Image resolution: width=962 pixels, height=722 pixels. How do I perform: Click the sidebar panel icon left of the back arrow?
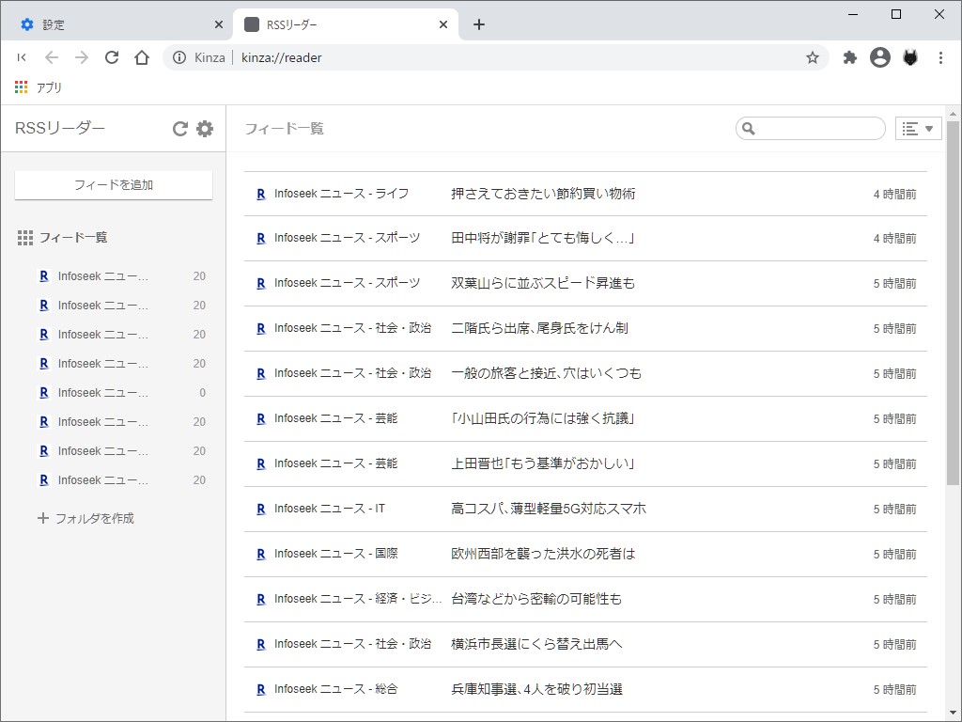(21, 57)
